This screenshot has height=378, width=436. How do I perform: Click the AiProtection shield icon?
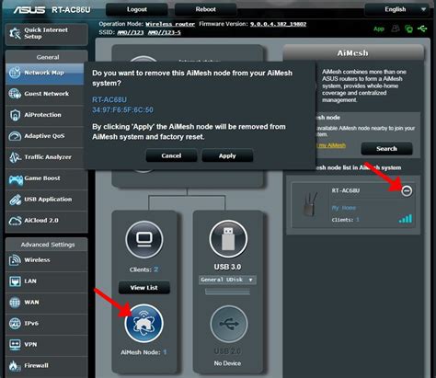pyautogui.click(x=15, y=115)
